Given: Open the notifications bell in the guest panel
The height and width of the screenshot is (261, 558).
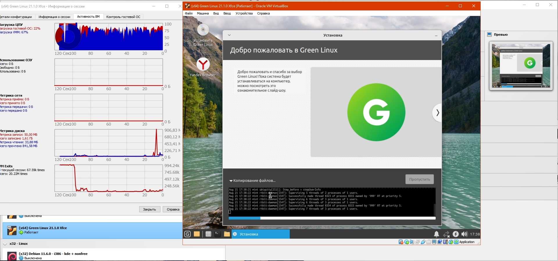Looking at the screenshot, I should 437,234.
